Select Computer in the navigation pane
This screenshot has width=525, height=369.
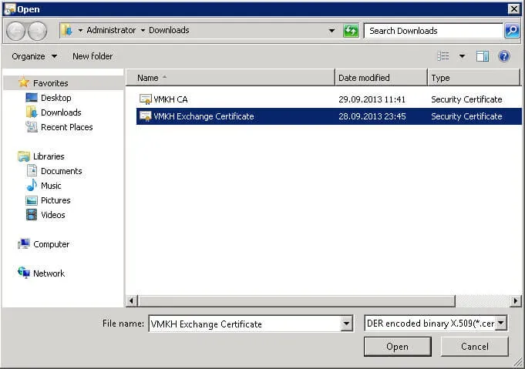click(51, 244)
